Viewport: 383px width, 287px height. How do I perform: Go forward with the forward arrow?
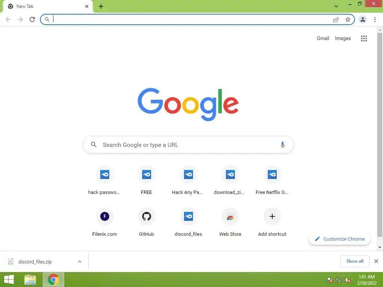(x=20, y=19)
